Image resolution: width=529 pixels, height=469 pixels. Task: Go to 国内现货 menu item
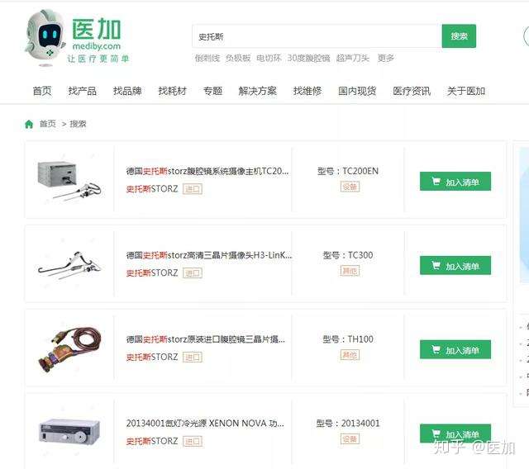coord(357,91)
